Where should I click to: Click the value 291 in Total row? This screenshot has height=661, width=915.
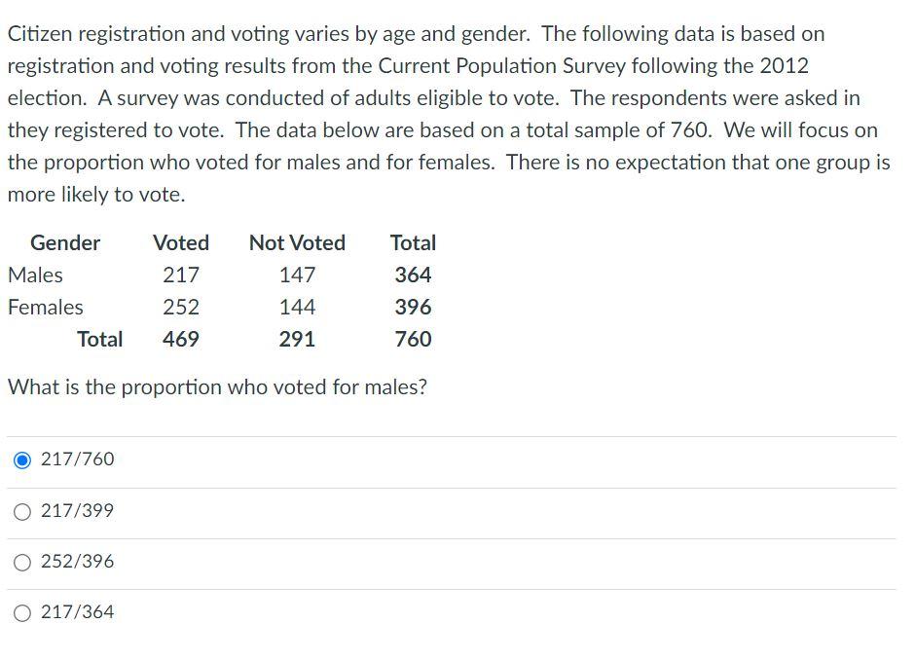297,339
